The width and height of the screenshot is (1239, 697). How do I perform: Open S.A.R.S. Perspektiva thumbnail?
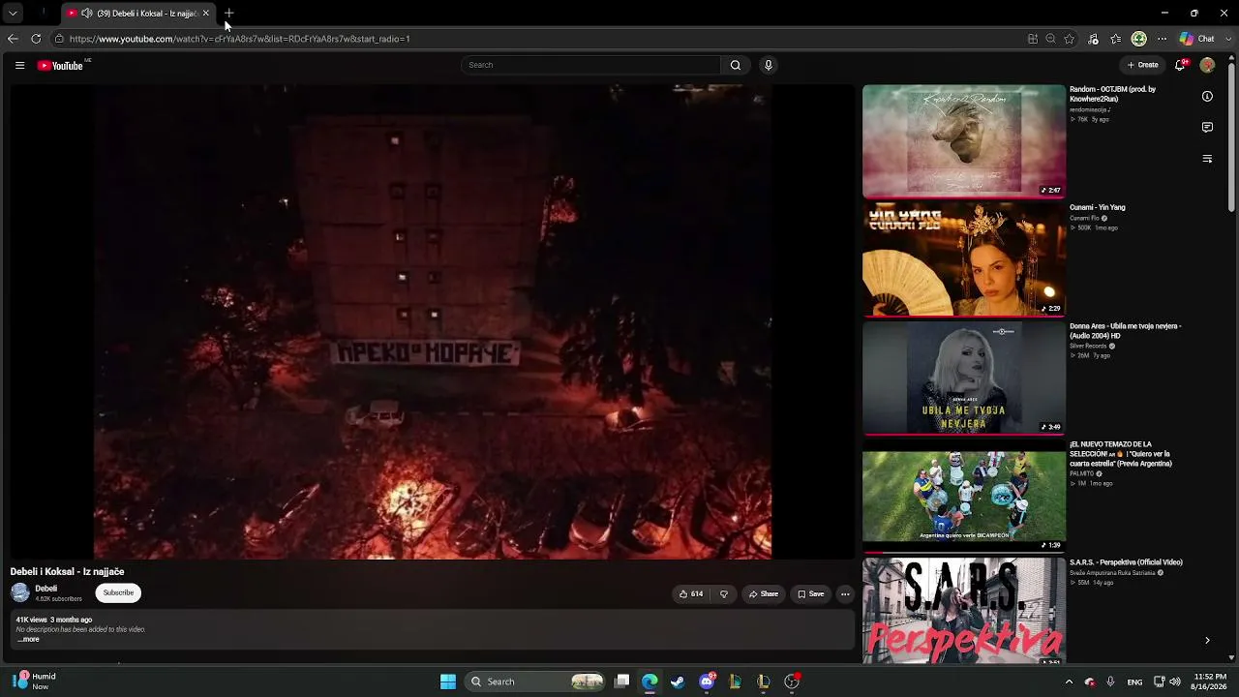(x=964, y=611)
